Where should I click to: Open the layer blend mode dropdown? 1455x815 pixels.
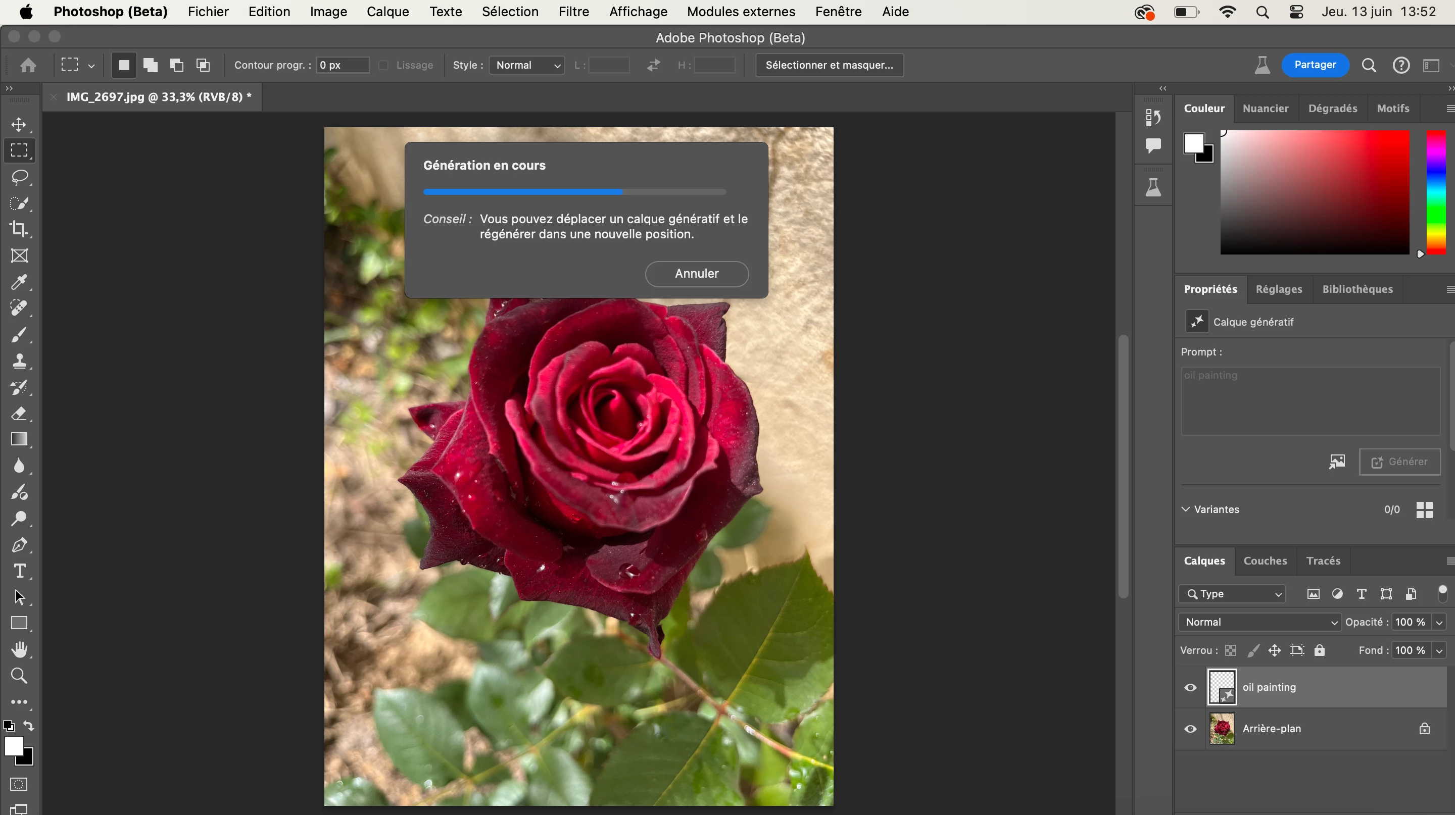point(1260,622)
